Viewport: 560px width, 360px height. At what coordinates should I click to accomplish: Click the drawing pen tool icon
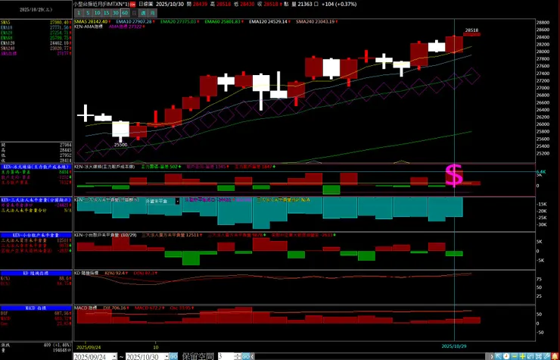click(546, 356)
